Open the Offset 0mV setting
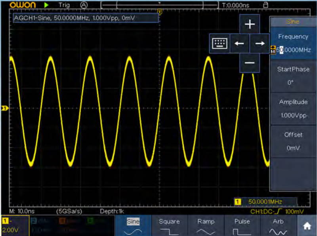 pos(293,141)
